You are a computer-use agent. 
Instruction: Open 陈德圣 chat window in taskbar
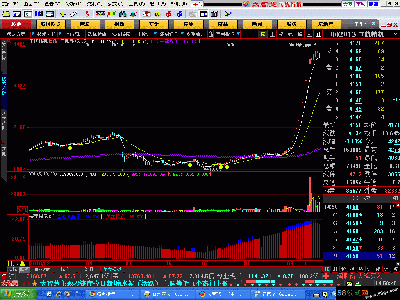277,294
